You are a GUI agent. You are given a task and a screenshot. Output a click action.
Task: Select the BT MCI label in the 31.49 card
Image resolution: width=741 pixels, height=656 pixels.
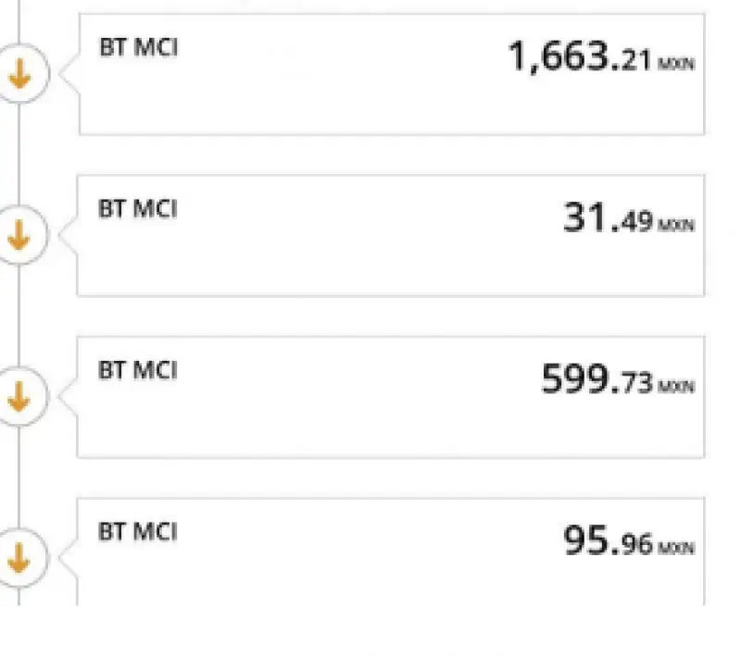[137, 208]
